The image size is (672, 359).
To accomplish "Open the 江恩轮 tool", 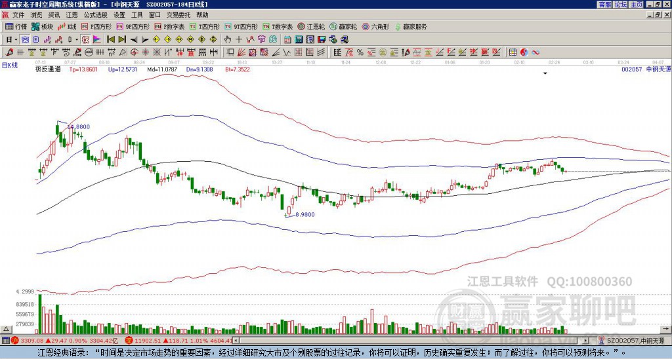I will tap(311, 27).
